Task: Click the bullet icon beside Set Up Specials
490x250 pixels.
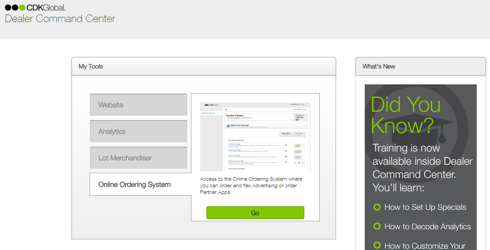Action: point(377,207)
